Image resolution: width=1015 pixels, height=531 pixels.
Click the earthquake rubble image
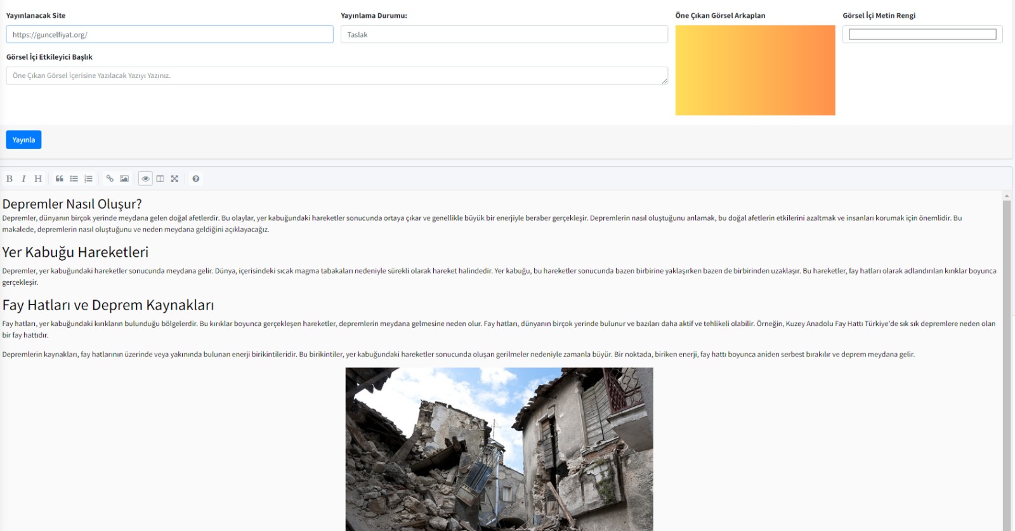(x=499, y=449)
